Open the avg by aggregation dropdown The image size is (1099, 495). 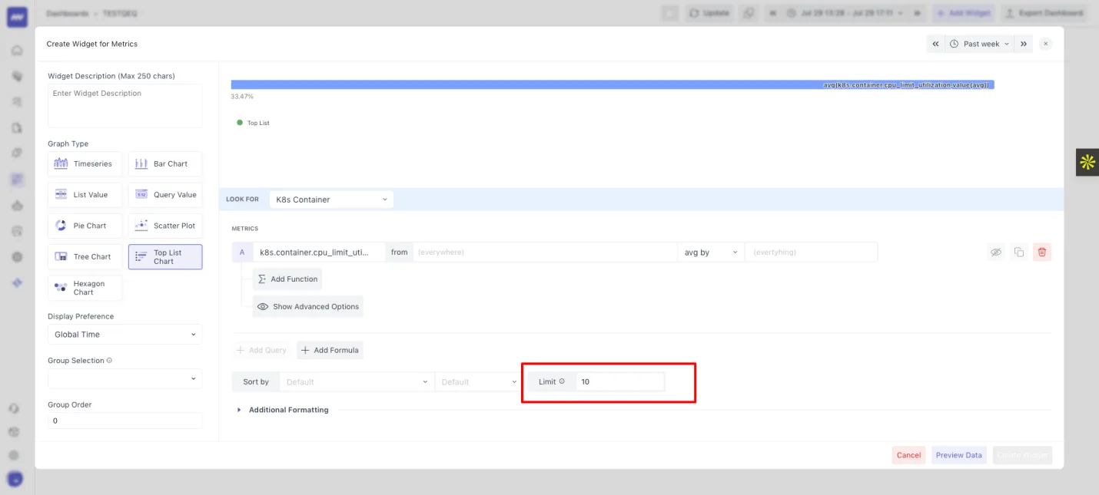click(x=711, y=252)
